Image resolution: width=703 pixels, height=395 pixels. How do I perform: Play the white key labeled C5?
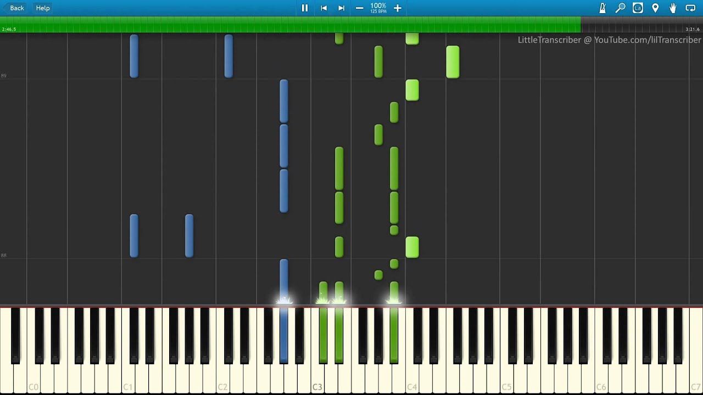pos(506,379)
